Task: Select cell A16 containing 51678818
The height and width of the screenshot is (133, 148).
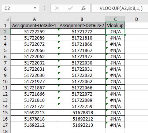Action: click(34, 119)
